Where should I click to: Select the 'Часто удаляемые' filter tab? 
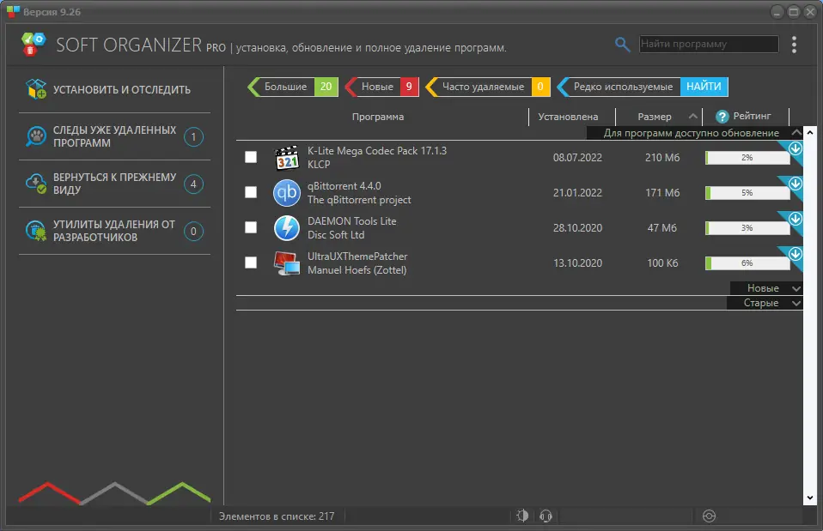pos(488,87)
